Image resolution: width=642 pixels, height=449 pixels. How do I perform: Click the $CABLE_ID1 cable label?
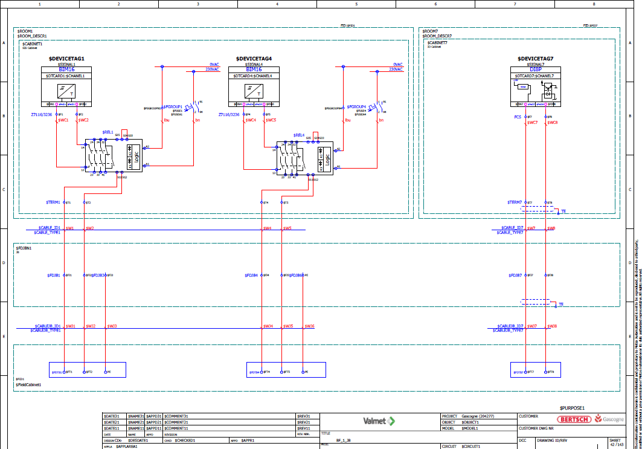click(x=45, y=228)
